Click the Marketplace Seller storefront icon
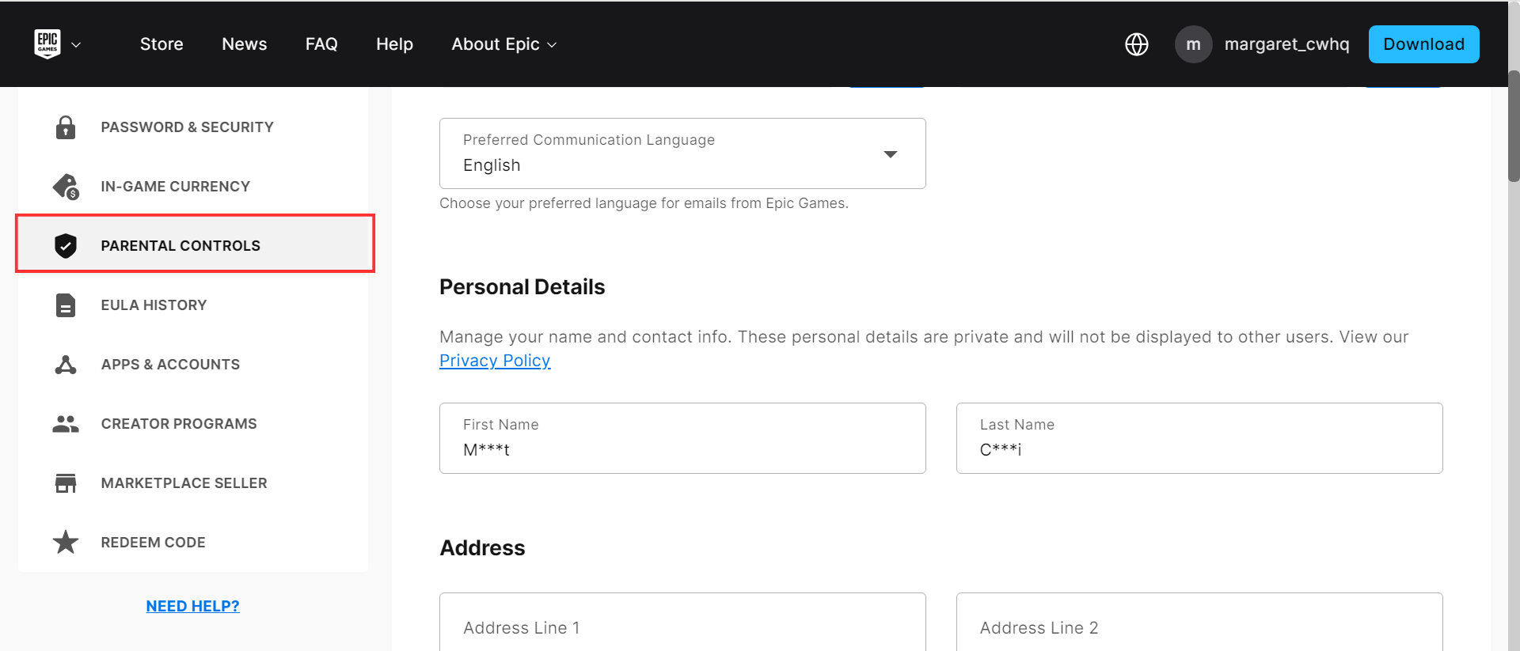 (x=66, y=483)
